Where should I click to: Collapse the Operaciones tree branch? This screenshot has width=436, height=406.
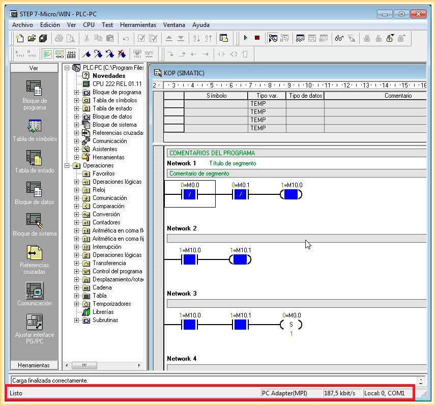67,165
